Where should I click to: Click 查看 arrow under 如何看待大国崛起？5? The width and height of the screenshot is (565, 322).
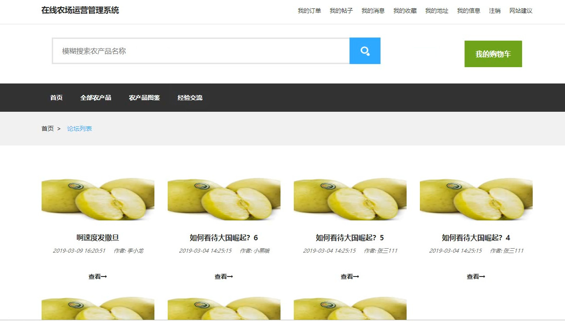(x=350, y=277)
